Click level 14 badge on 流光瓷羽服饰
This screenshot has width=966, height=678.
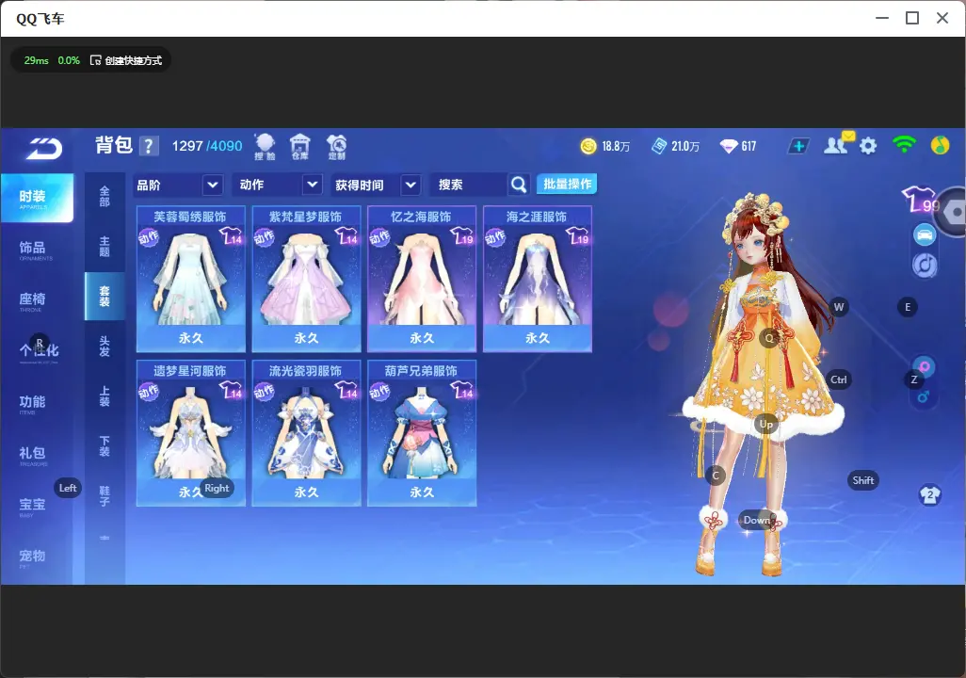pos(346,390)
